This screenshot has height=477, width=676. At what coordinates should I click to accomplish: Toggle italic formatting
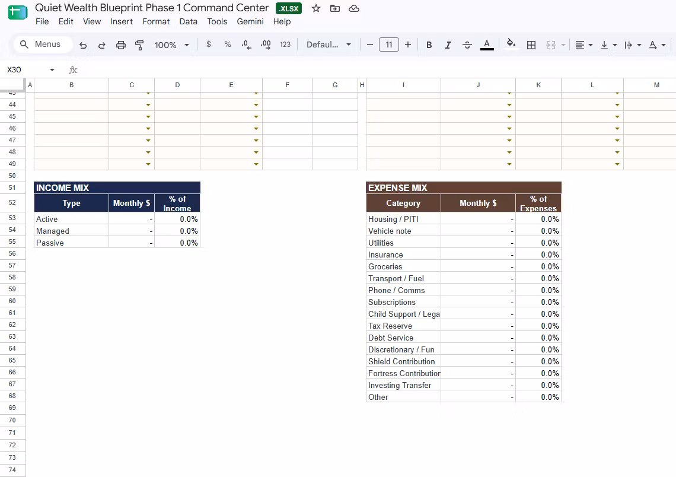(448, 45)
